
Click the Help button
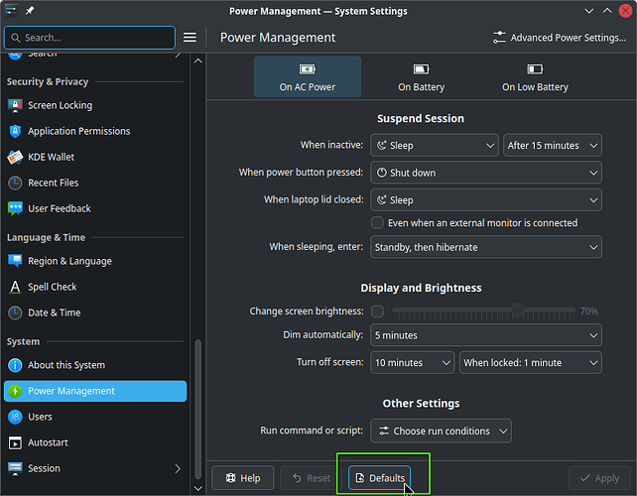[243, 478]
